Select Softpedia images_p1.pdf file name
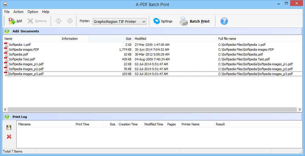The height and width of the screenshot is (156, 305). coord(26,64)
